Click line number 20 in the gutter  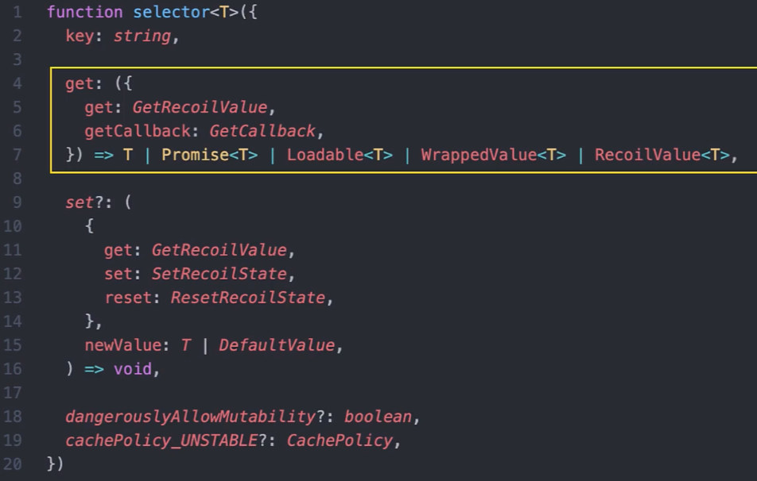pyautogui.click(x=14, y=464)
